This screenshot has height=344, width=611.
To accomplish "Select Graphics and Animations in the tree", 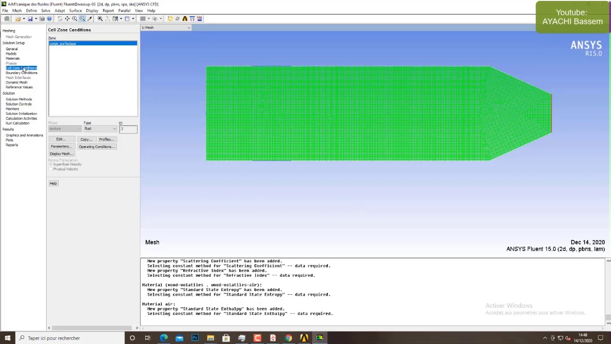I will pos(24,135).
